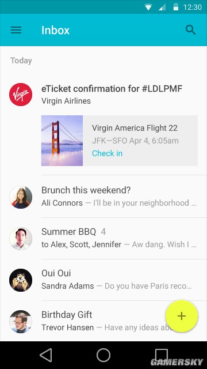The image size is (207, 369).
Task: Click the Check in link
Action: click(x=107, y=153)
